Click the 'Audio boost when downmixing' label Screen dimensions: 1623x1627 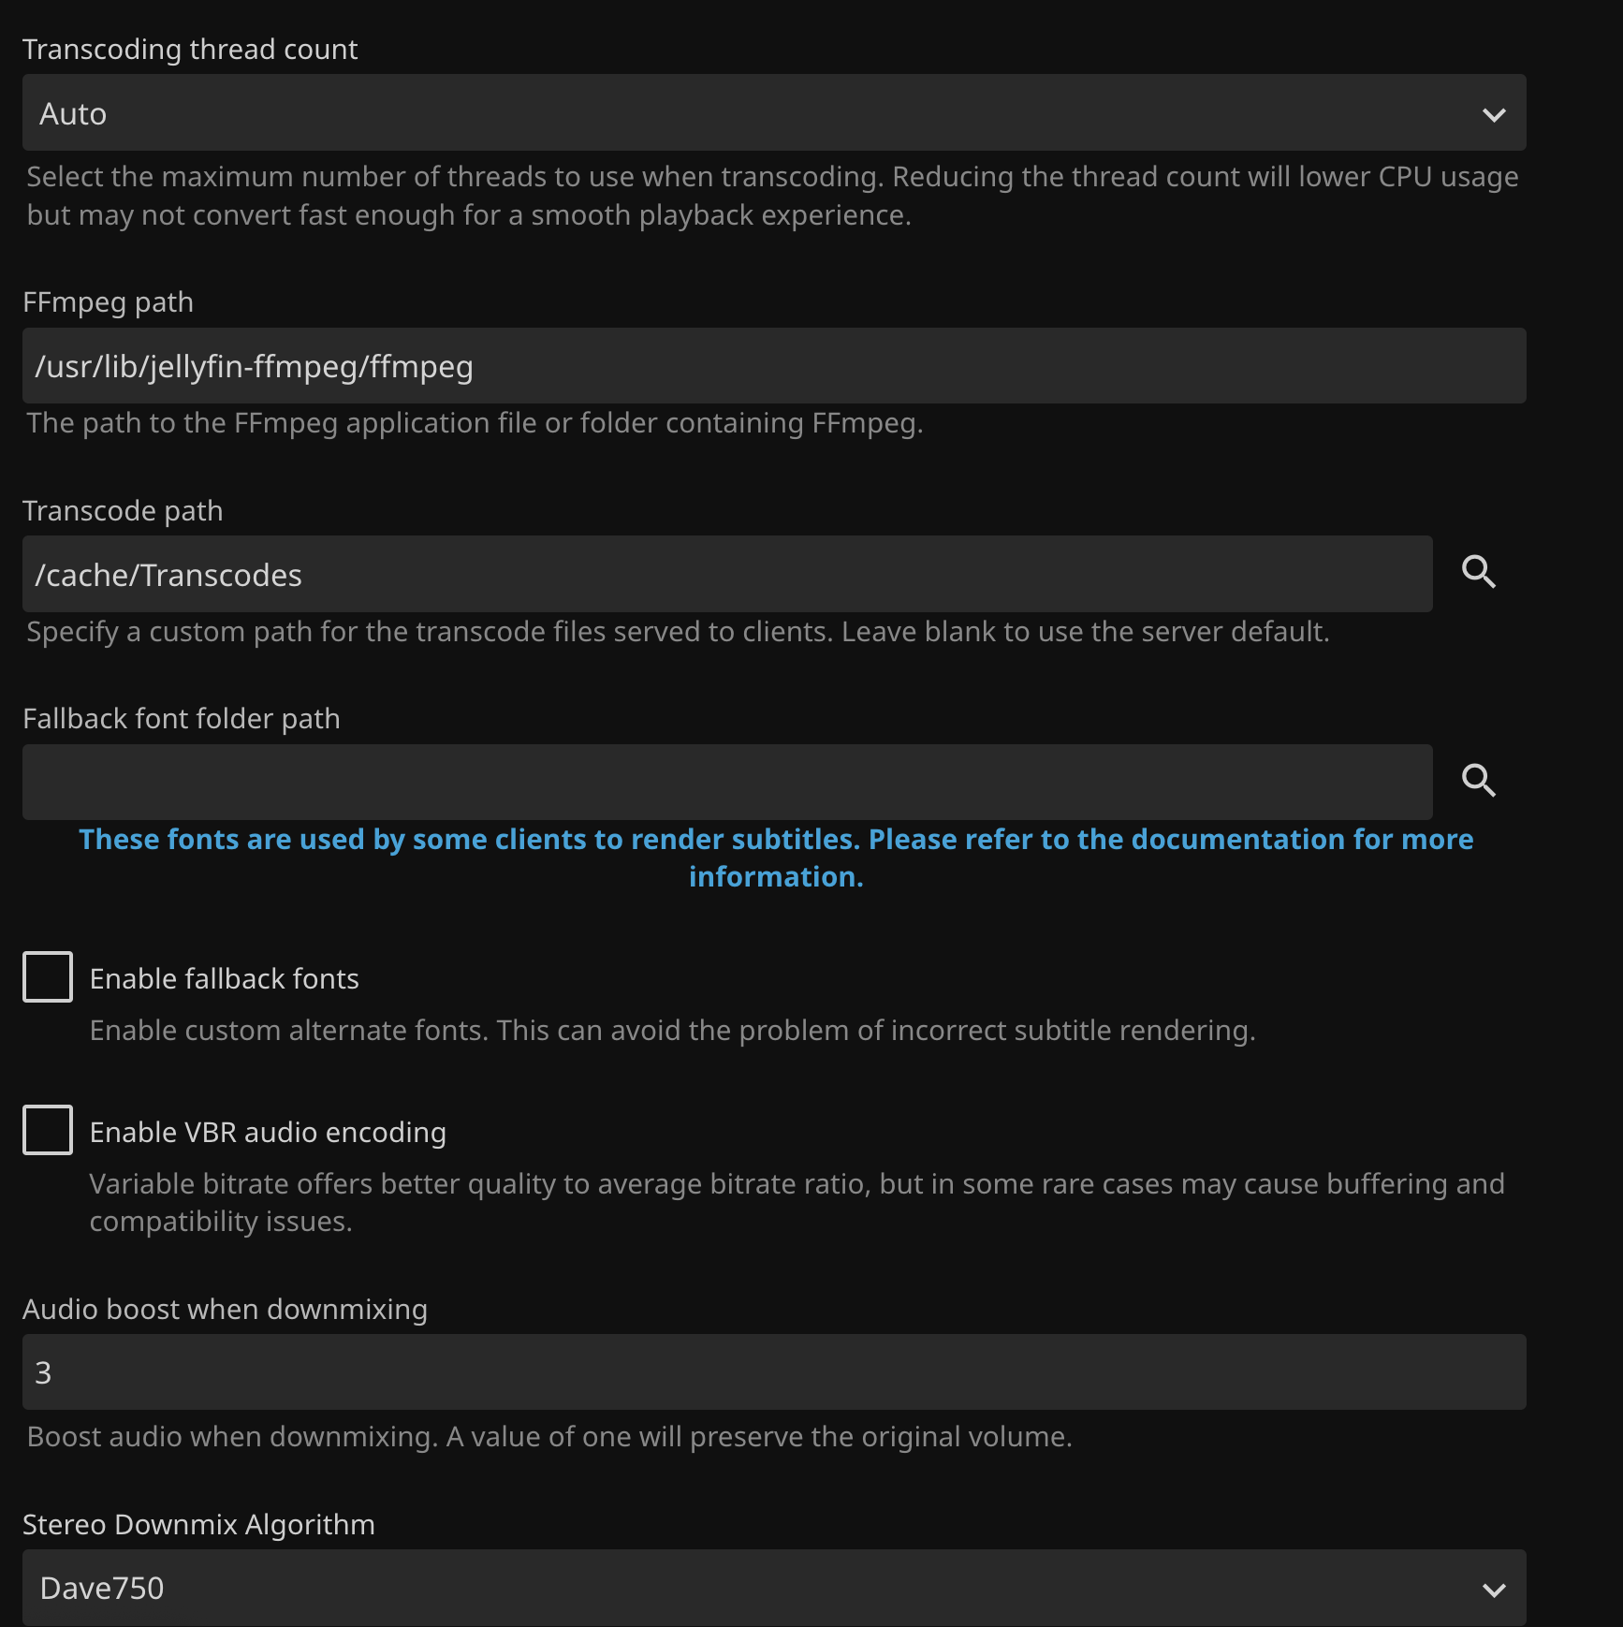pos(225,1309)
